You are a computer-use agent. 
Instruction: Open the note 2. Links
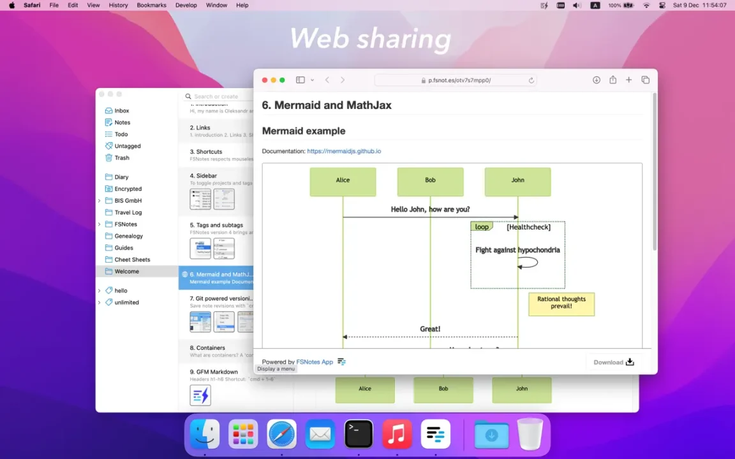(x=216, y=131)
